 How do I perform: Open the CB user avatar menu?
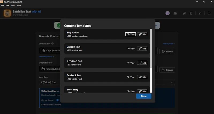tap(167, 13)
